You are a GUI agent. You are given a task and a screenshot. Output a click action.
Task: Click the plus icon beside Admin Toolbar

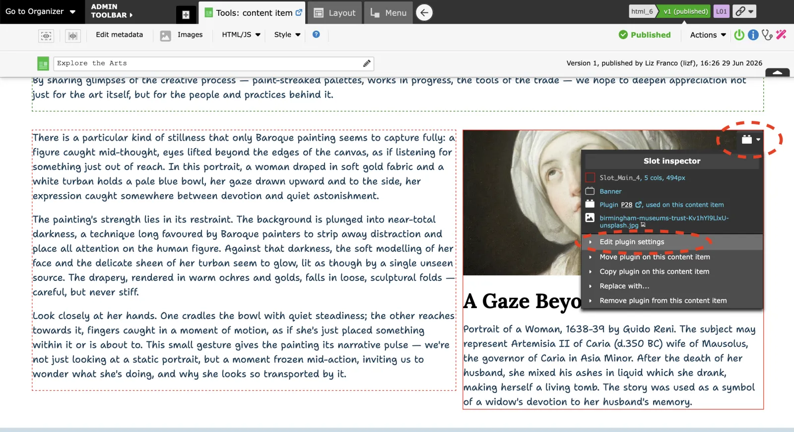[186, 15]
